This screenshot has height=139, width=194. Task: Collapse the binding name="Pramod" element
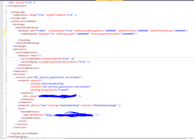coord(6,31)
